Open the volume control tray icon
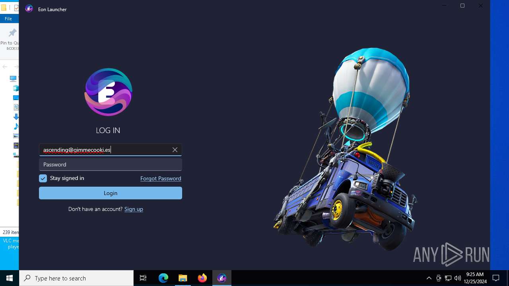Image resolution: width=509 pixels, height=286 pixels. tap(458, 278)
